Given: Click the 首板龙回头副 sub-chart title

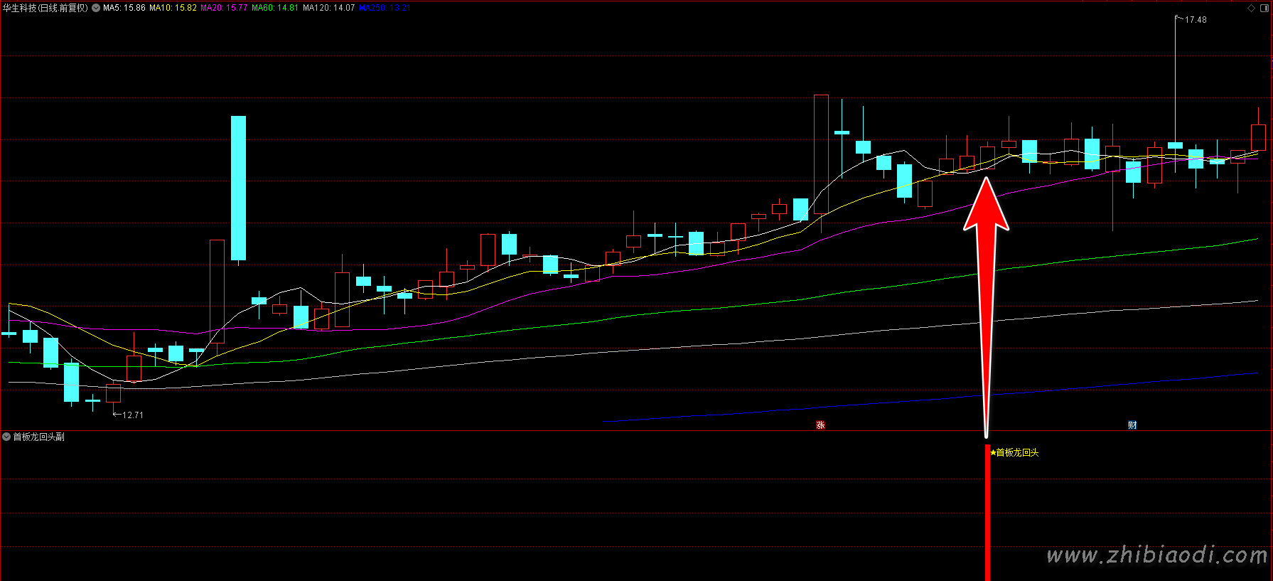Looking at the screenshot, I should click(39, 437).
